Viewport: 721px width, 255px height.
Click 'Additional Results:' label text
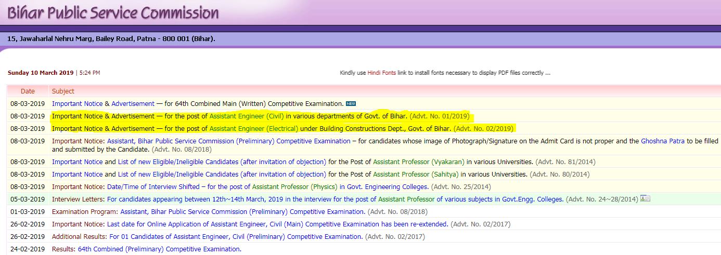pos(80,236)
